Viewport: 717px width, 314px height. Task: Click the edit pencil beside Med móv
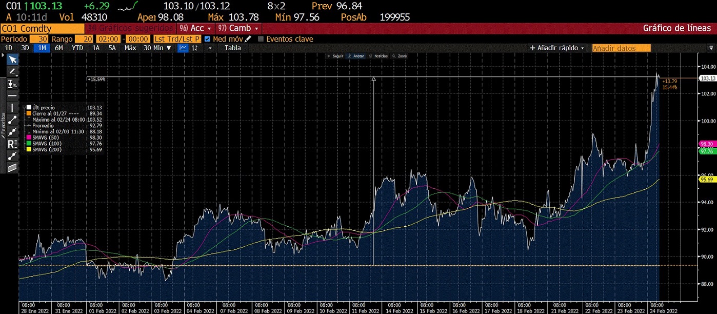tap(249, 39)
